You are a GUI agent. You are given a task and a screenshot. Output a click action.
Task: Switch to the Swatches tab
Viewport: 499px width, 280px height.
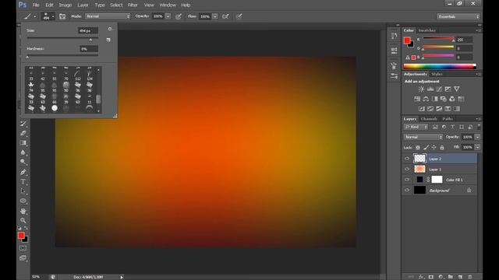click(x=426, y=30)
